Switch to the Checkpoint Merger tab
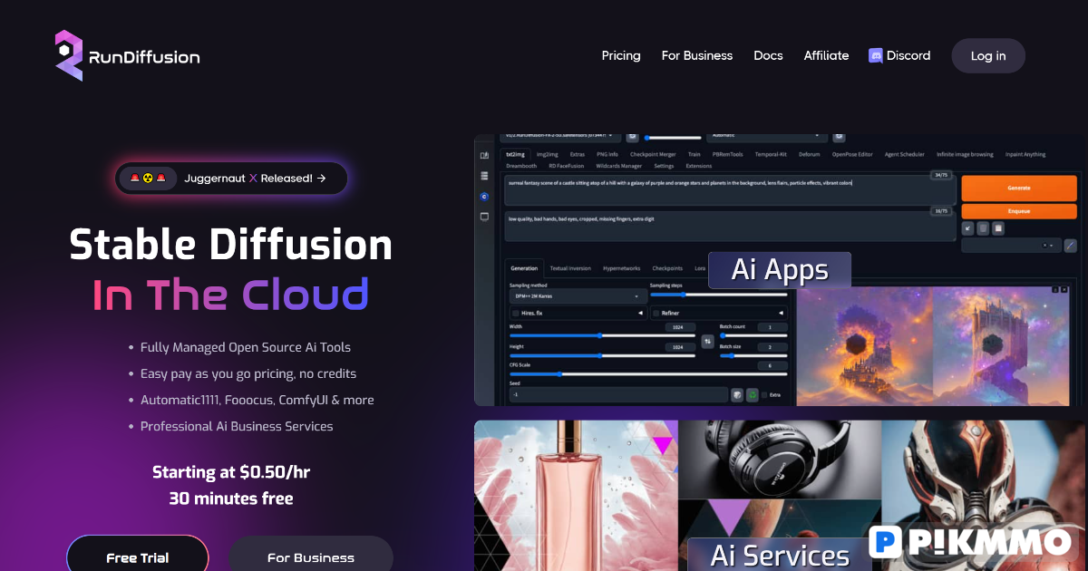Screen dimensions: 1088x571 click(x=653, y=154)
